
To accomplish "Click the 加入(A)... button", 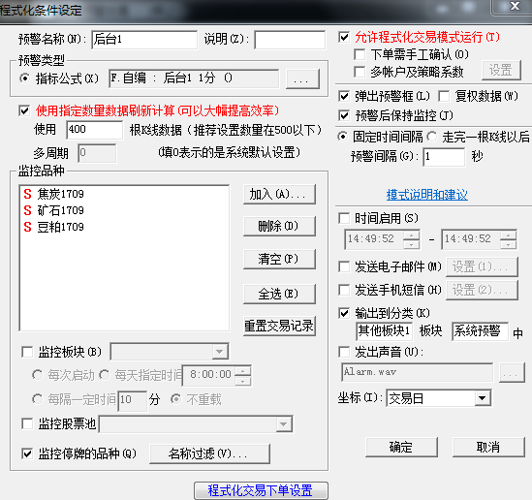I will (279, 195).
